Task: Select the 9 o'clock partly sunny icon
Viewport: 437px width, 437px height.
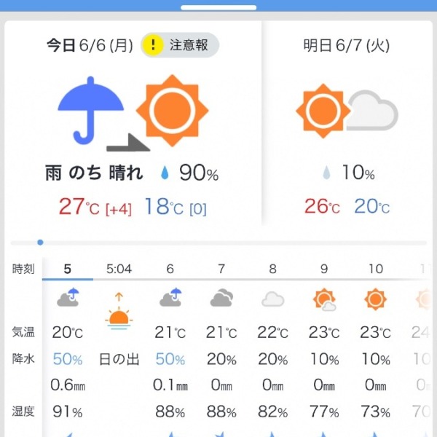Action: pos(324,299)
